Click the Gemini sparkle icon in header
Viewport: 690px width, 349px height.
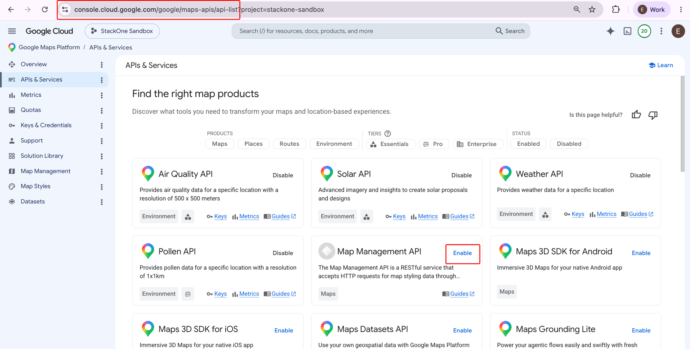click(x=610, y=31)
